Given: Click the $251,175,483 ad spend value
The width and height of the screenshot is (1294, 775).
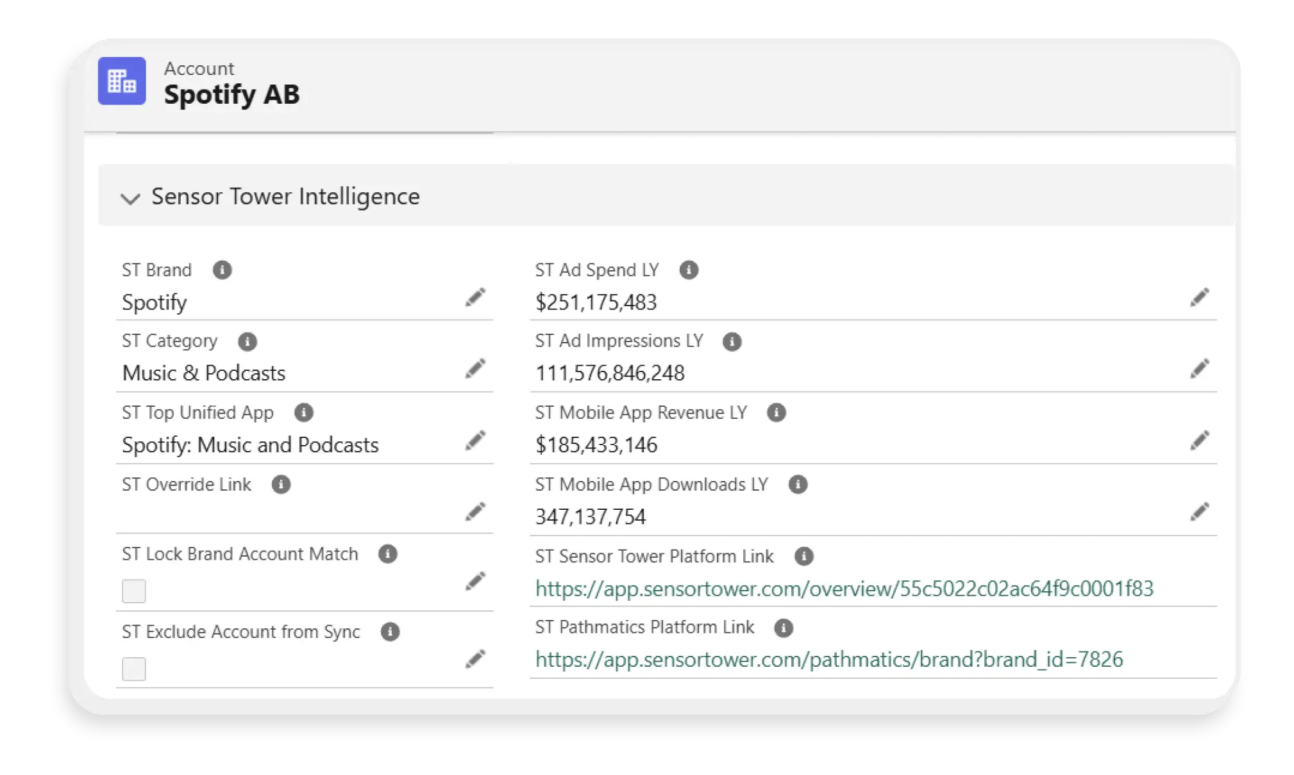Looking at the screenshot, I should [596, 302].
